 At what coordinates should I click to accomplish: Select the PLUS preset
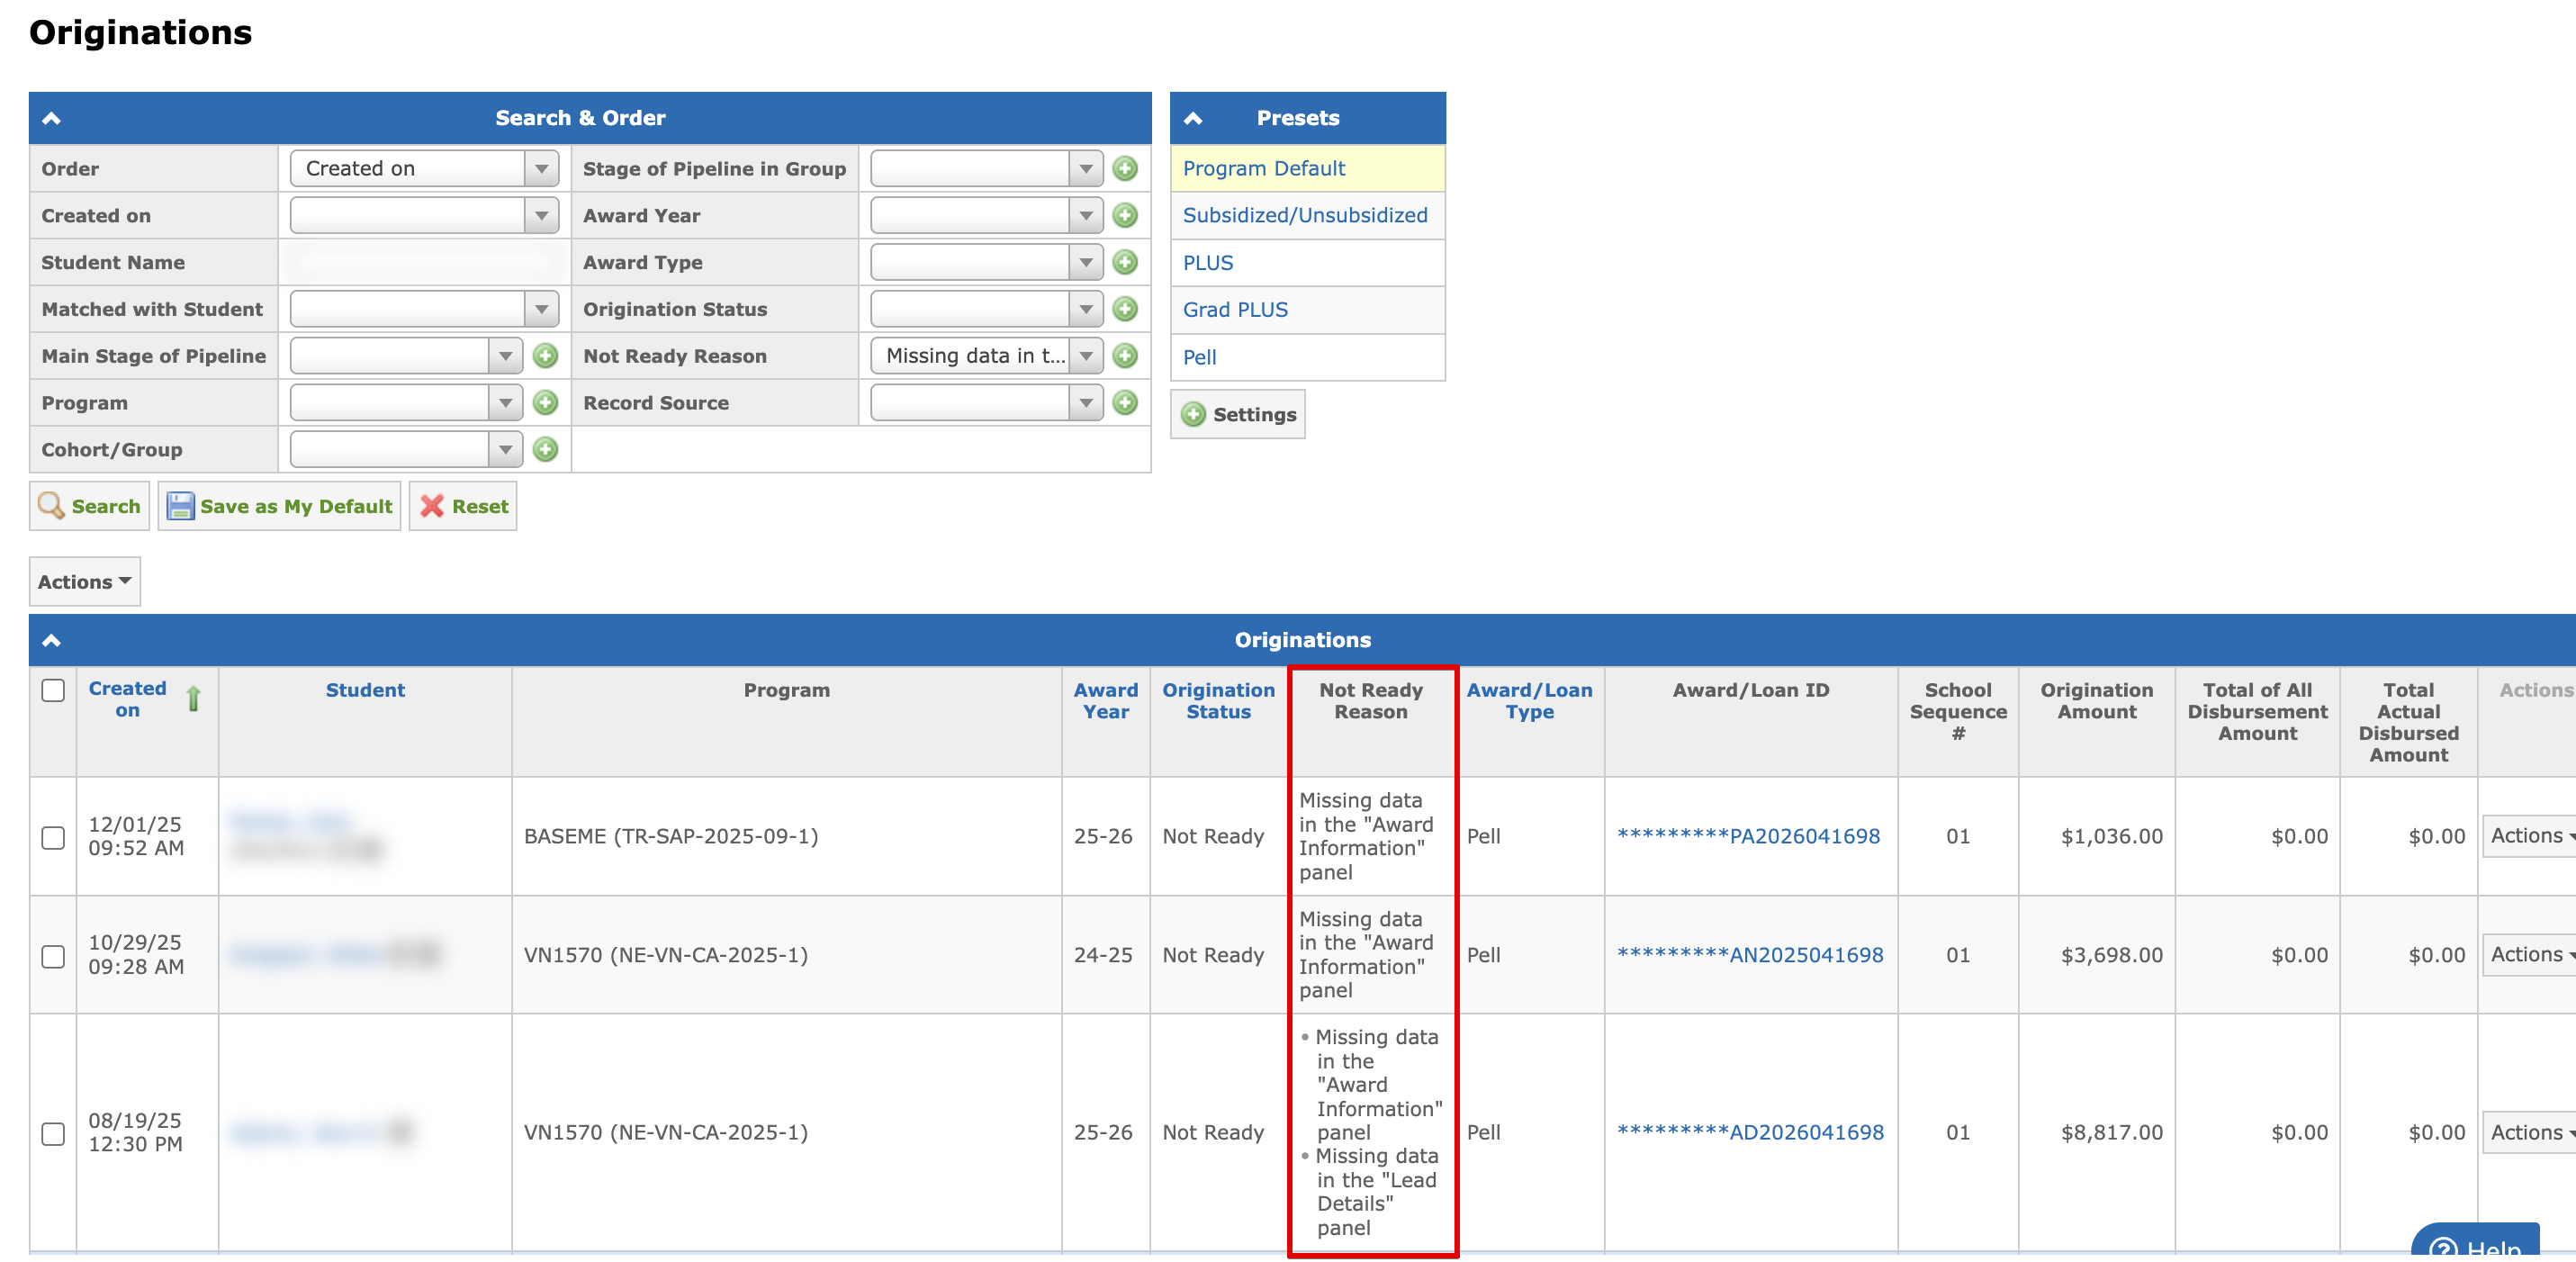coord(1207,263)
